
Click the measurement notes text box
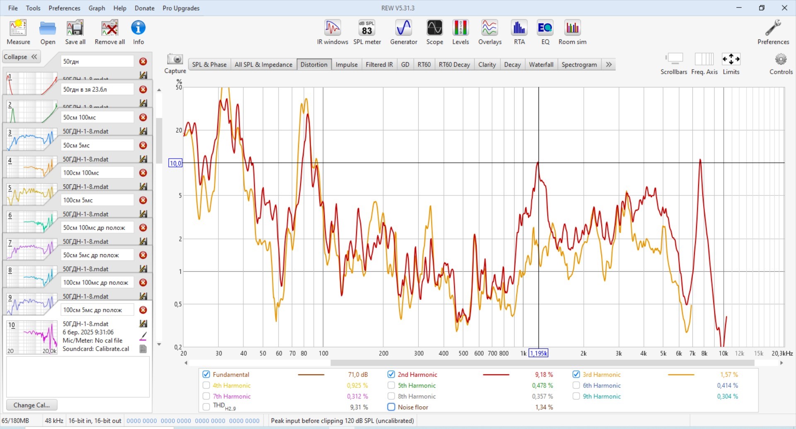(x=78, y=377)
